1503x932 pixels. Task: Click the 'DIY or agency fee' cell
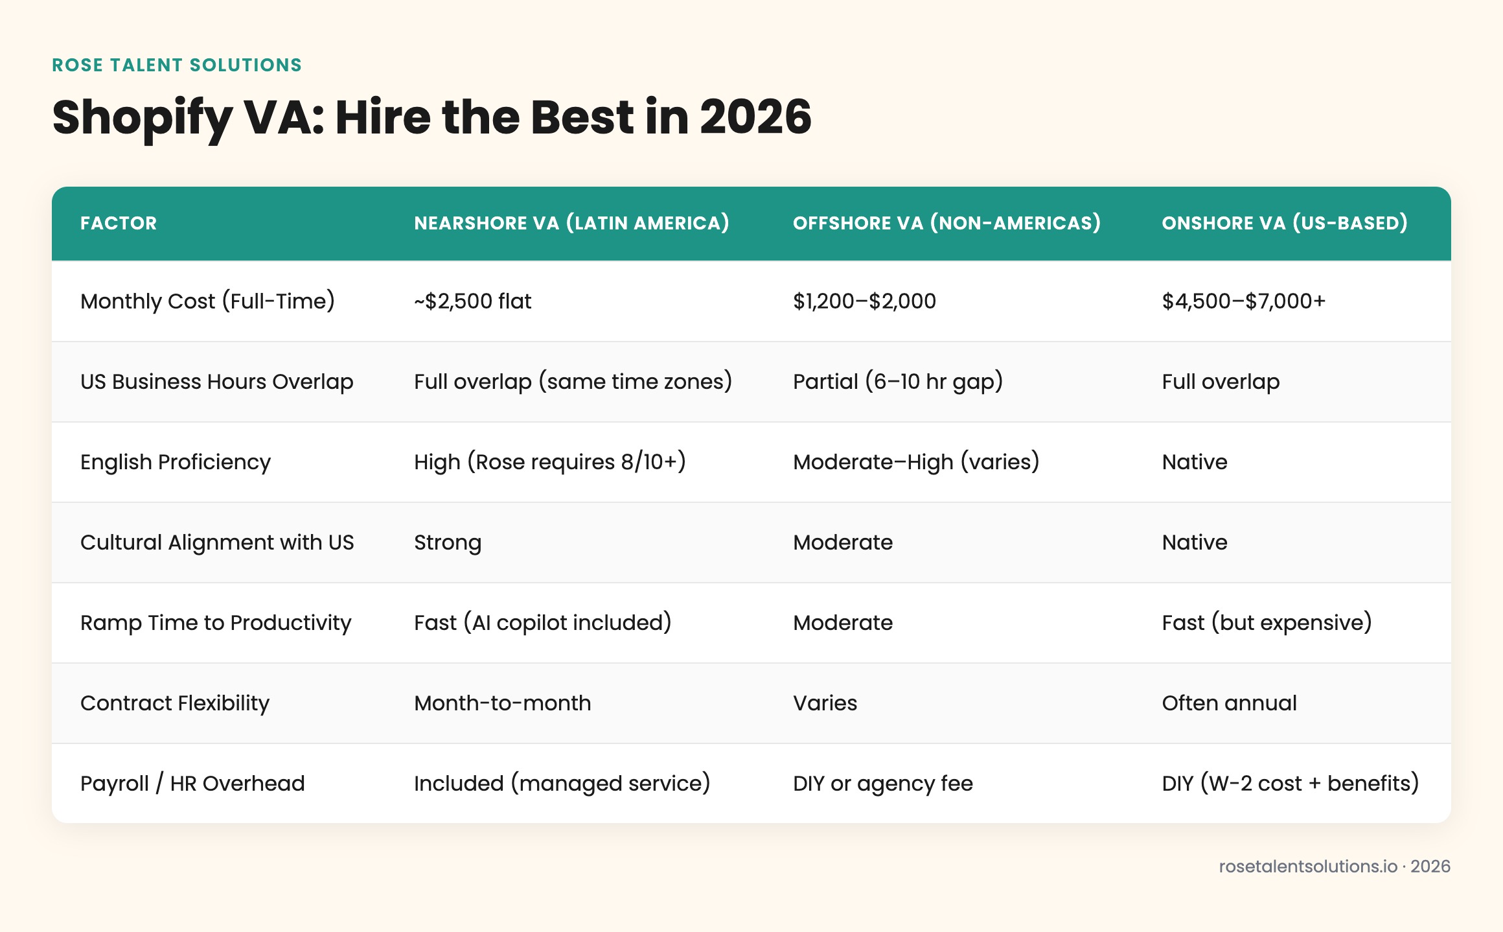tap(883, 784)
